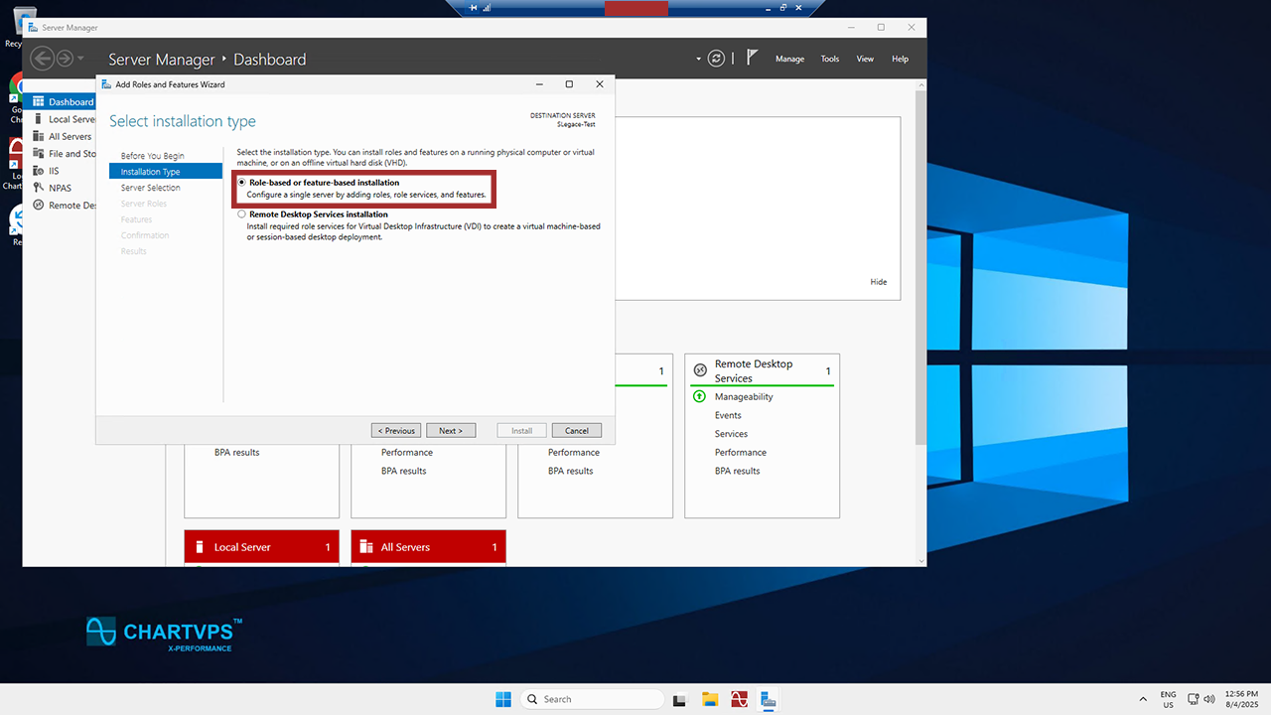The image size is (1271, 715).
Task: Open the Tools menu
Action: click(x=829, y=60)
